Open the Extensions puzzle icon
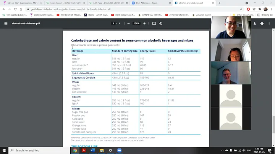This screenshot has width=275, height=154. click(260, 9)
